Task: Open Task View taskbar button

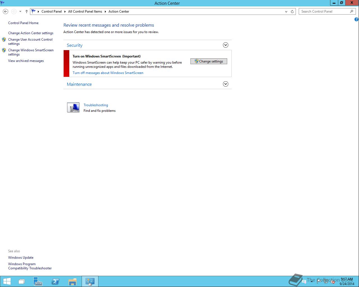Action: click(22, 281)
